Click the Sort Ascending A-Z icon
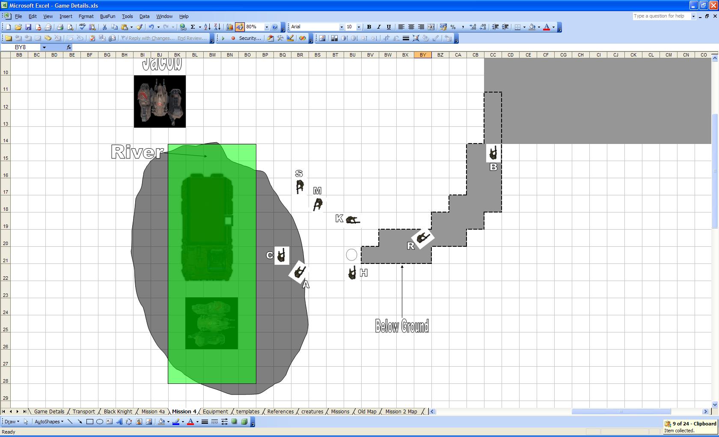This screenshot has height=437, width=719. (207, 27)
